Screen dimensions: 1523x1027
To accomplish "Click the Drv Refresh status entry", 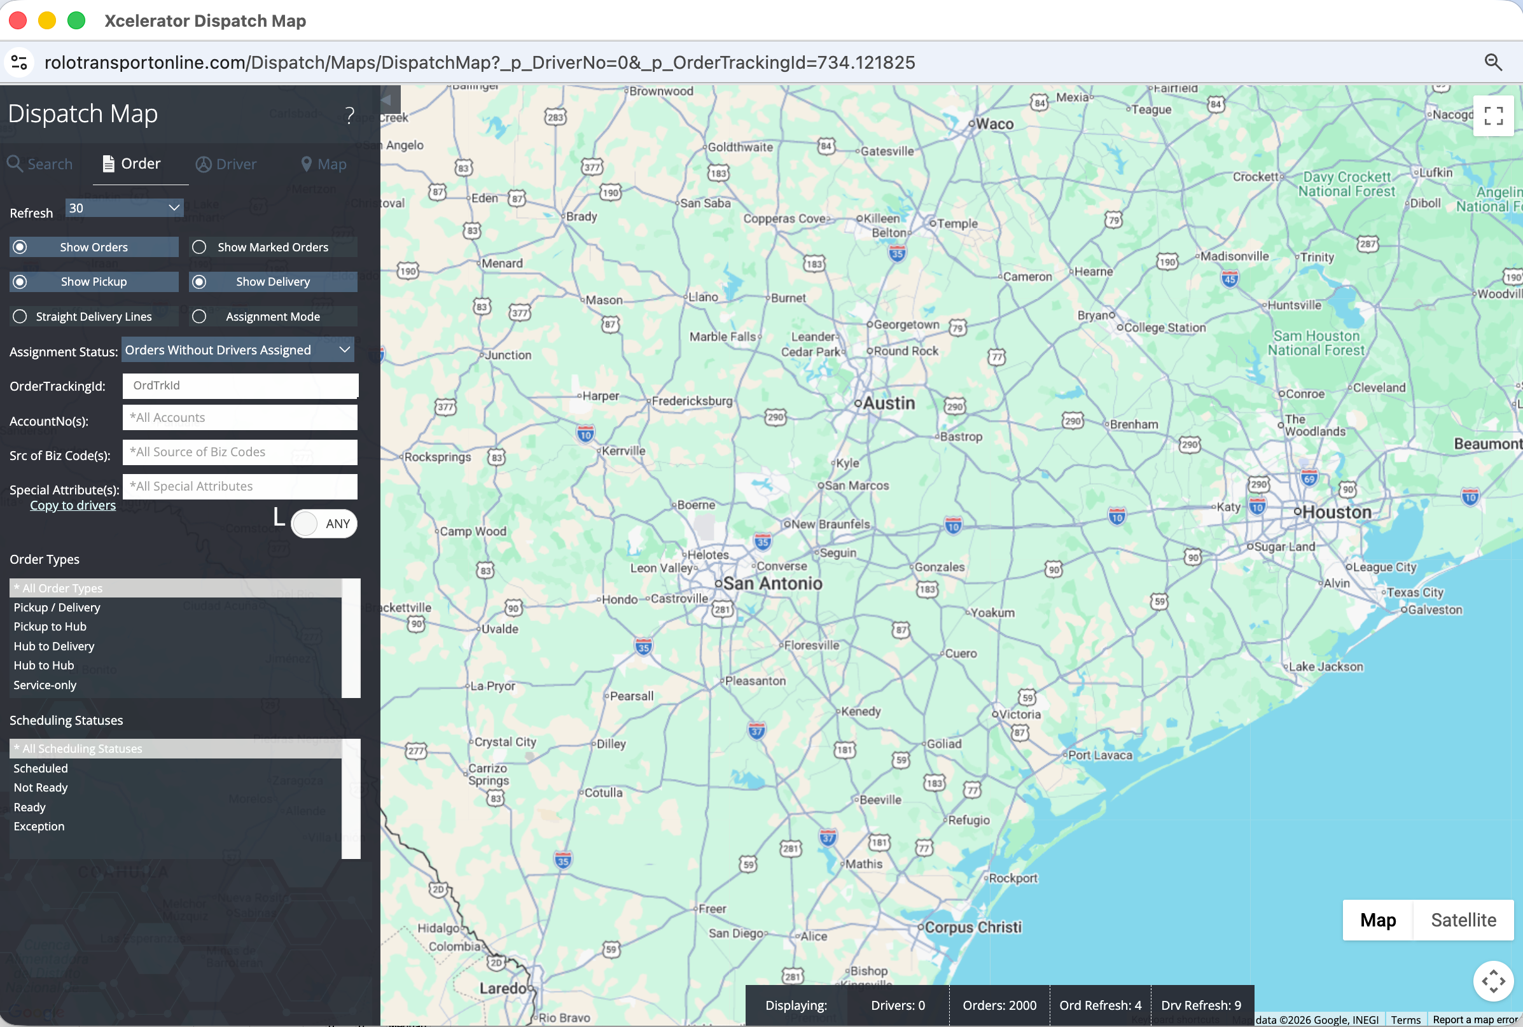I will tap(1201, 1005).
